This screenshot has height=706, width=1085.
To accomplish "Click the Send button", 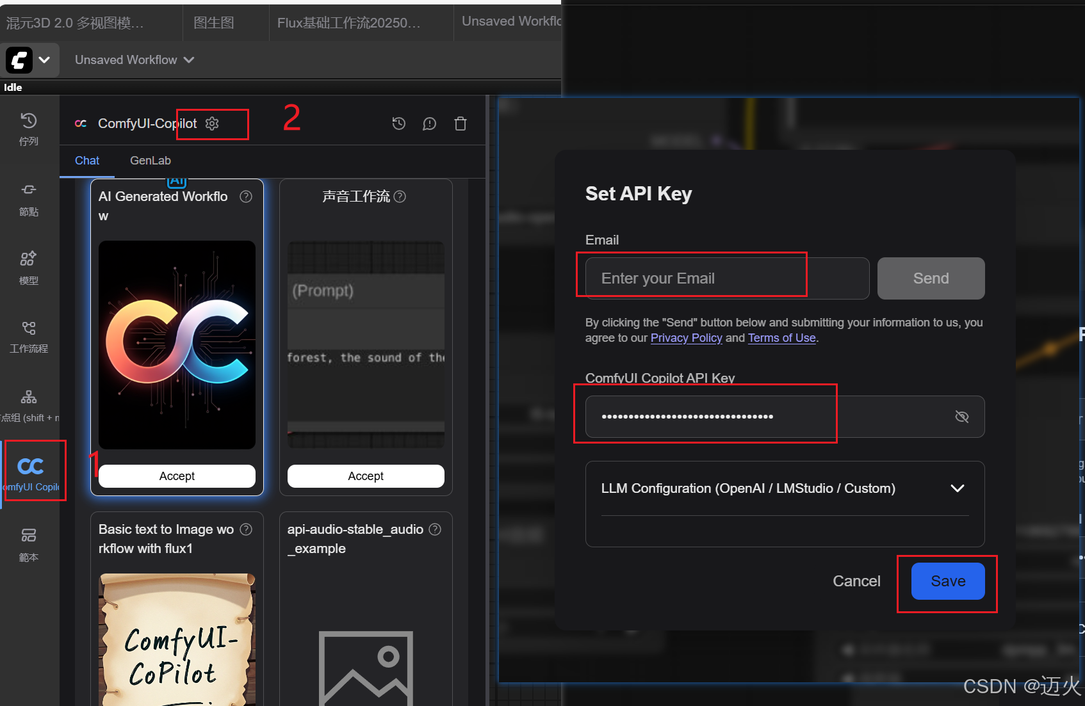I will click(x=931, y=278).
